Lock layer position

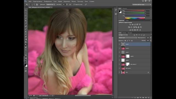coord(130,41)
